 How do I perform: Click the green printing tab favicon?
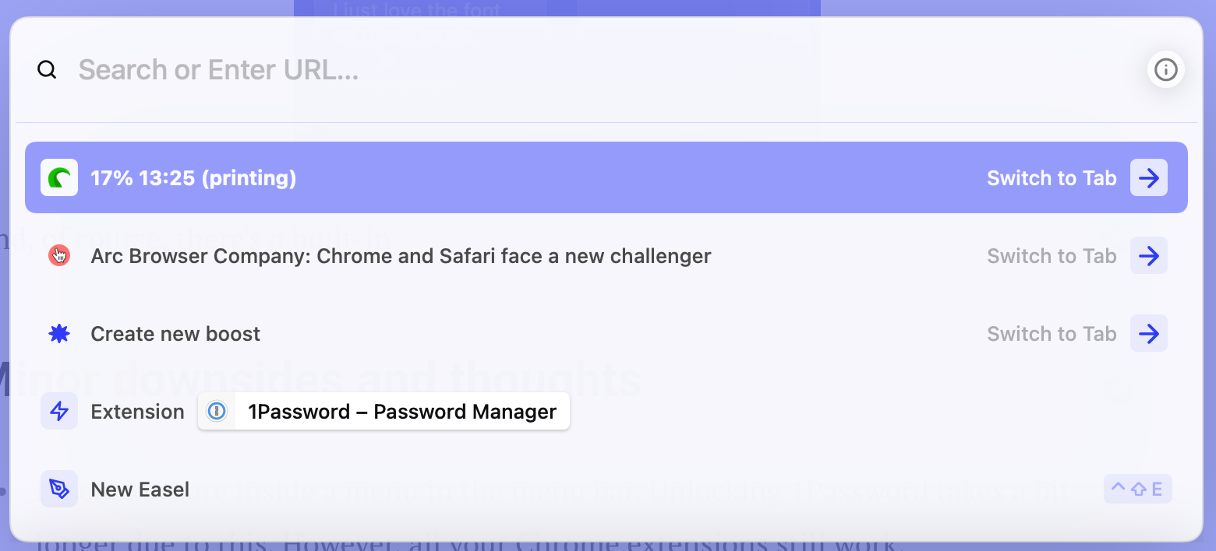tap(59, 178)
